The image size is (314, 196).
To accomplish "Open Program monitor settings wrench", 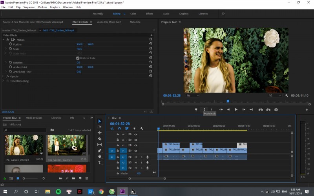I will pos(287,96).
